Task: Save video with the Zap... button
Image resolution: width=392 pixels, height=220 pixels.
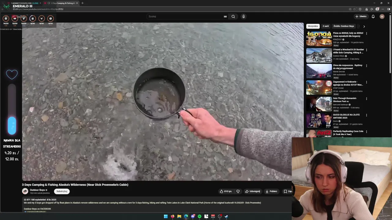Action: 288,191
